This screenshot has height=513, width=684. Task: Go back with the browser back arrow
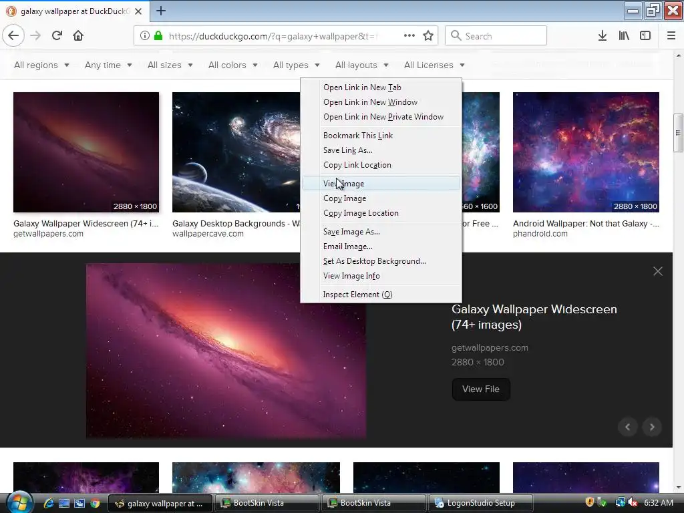pyautogui.click(x=13, y=36)
